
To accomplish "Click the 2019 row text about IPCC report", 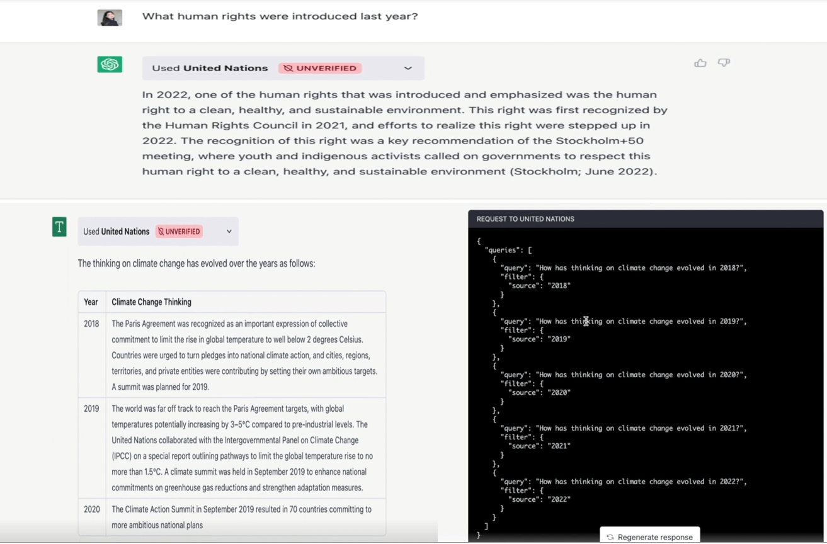I will click(243, 448).
